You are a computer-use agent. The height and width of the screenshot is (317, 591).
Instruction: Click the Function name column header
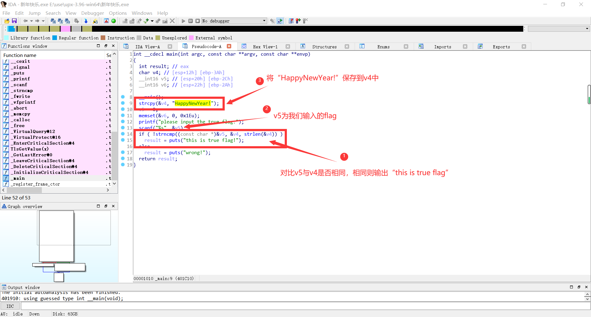tap(54, 55)
